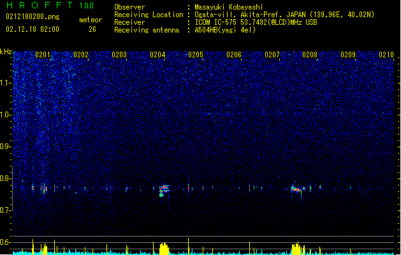Click the 1.0 kHz axis label
The width and height of the screenshot is (401, 255).
(x=5, y=115)
